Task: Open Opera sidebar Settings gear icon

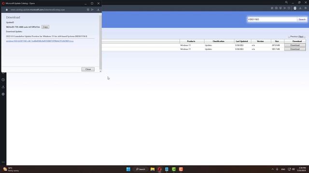Action: [x=3, y=94]
